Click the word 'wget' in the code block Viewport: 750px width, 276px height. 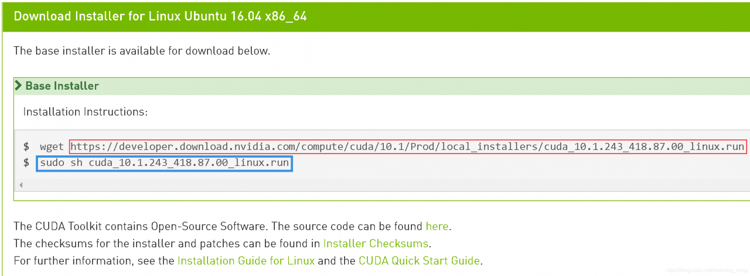click(x=52, y=146)
